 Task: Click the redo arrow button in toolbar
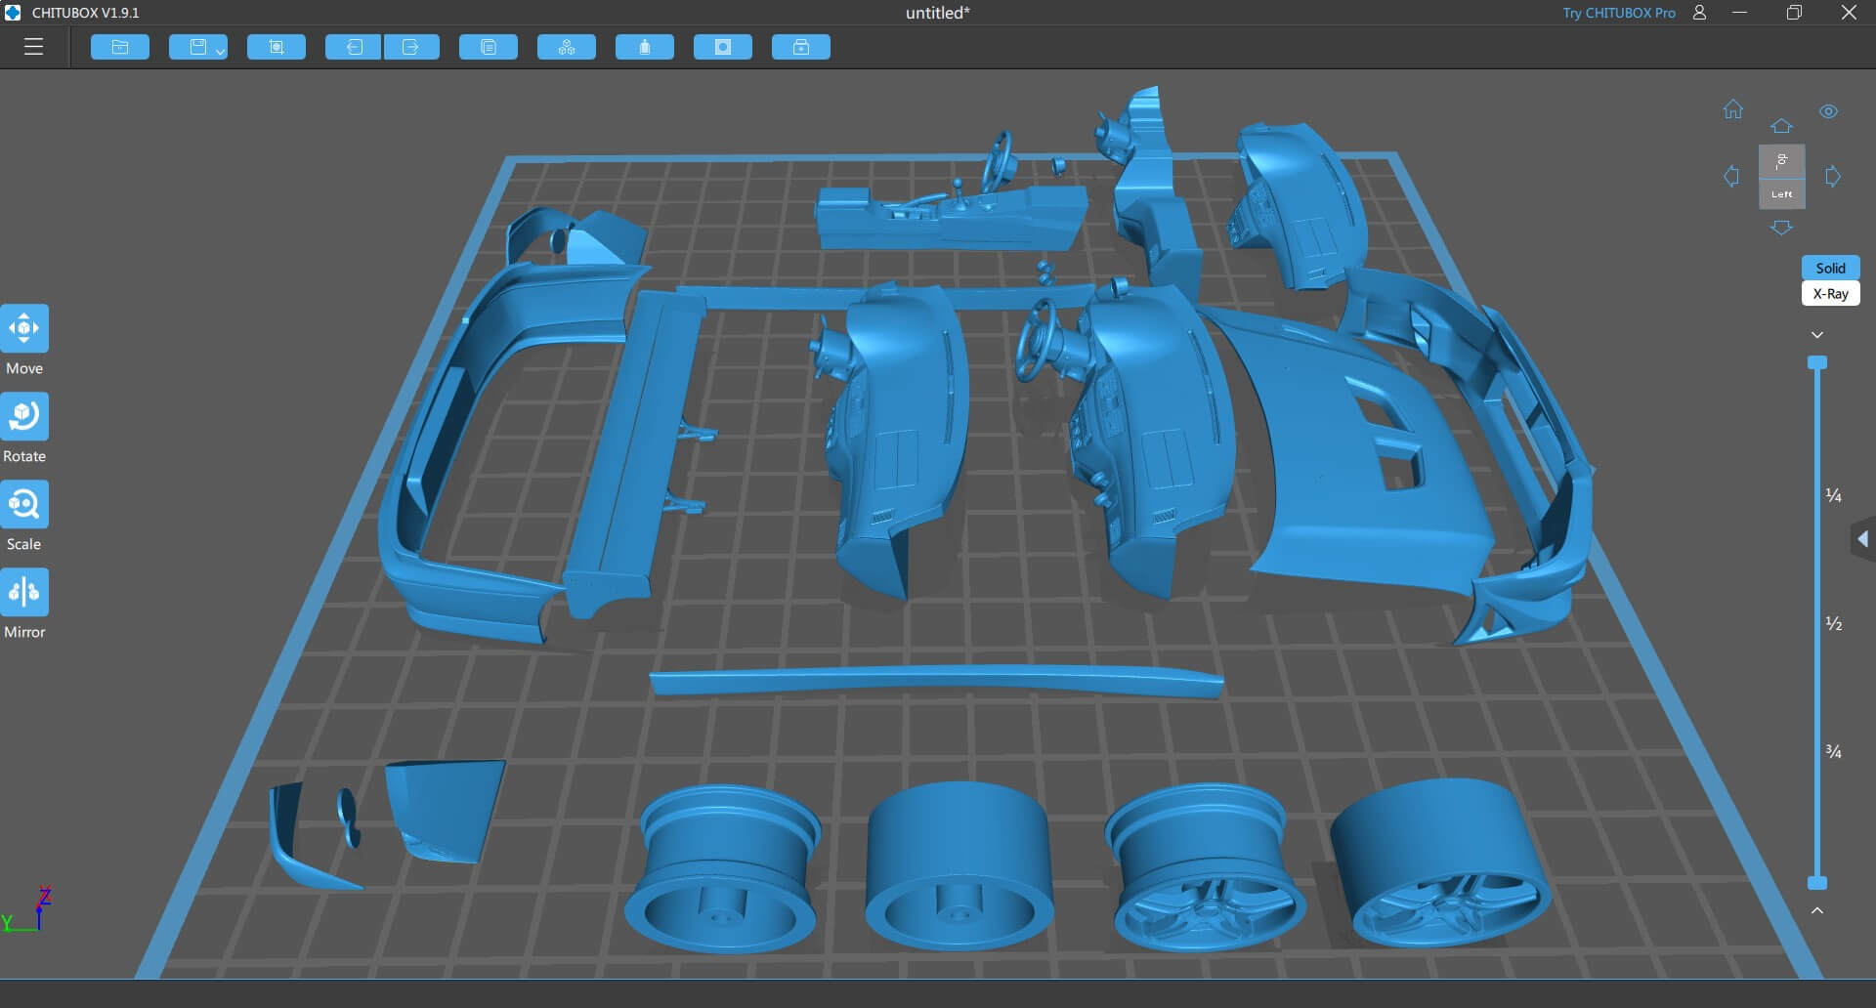[x=411, y=47]
